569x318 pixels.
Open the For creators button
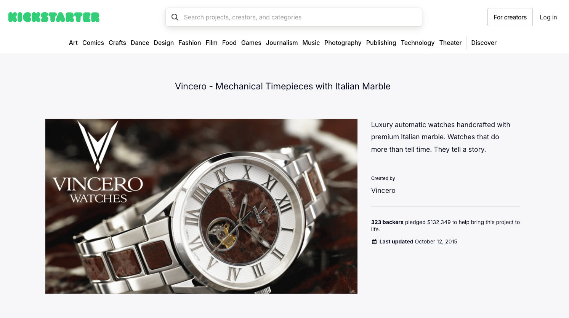pos(510,17)
